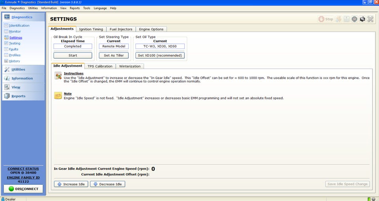Click the Decrease Idle button

[x=107, y=184]
